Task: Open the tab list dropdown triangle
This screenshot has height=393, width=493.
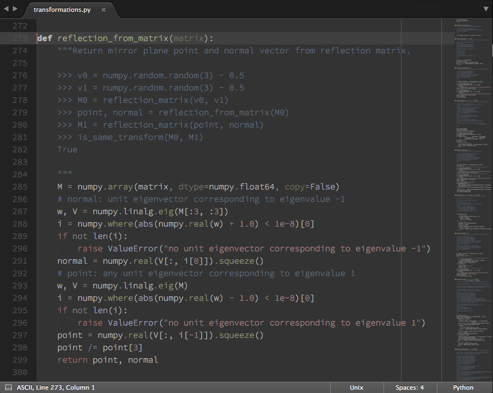Action: (x=486, y=9)
